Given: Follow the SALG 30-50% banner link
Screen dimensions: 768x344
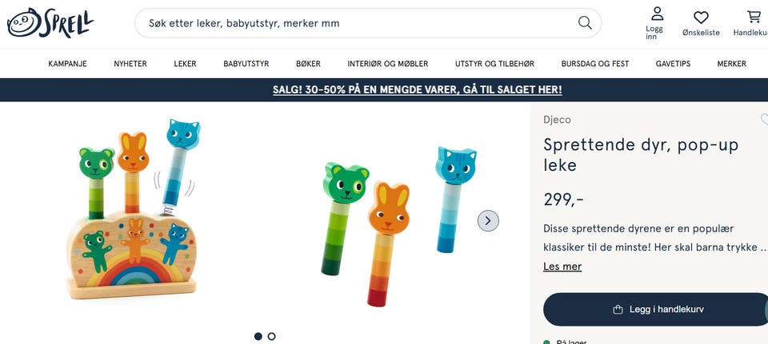Looking at the screenshot, I should tap(418, 90).
